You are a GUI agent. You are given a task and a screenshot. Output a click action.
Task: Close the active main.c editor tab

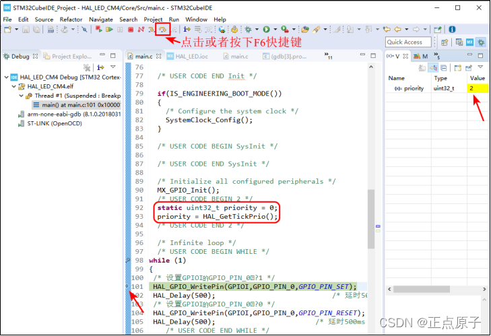click(x=159, y=56)
